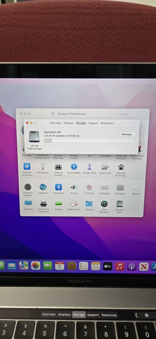156x339 pixels.
Task: Click the Manage... storage button
Action: coord(127,134)
